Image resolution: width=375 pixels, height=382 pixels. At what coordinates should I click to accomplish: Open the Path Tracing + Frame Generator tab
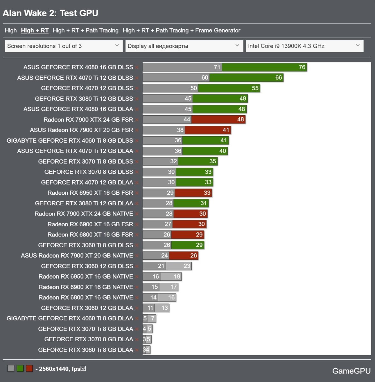181,31
